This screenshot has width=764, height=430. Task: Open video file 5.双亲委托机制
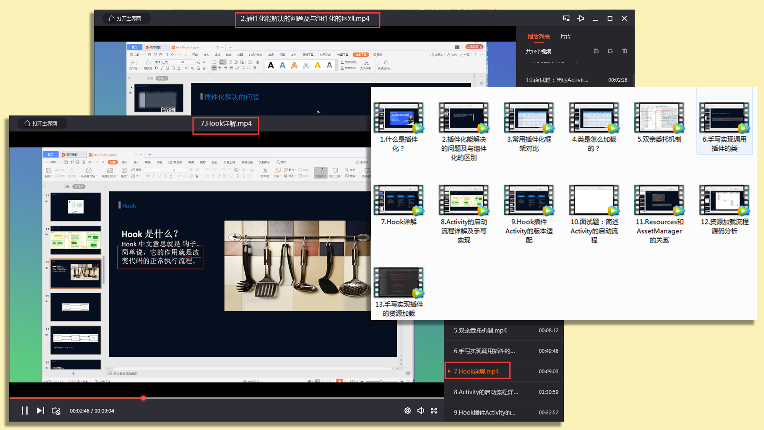(659, 123)
